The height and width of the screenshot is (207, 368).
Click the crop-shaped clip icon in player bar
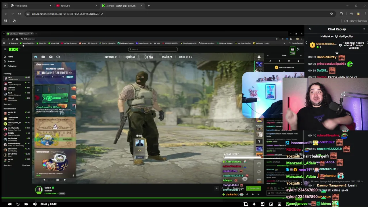[x=246, y=204]
